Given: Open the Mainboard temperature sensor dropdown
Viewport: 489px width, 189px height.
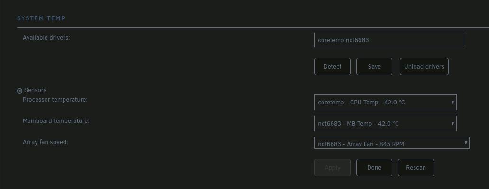Looking at the screenshot, I should pyautogui.click(x=385, y=124).
